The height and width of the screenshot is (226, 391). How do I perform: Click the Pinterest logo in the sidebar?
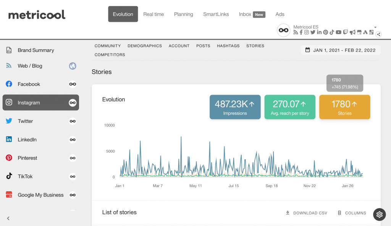pos(9,158)
